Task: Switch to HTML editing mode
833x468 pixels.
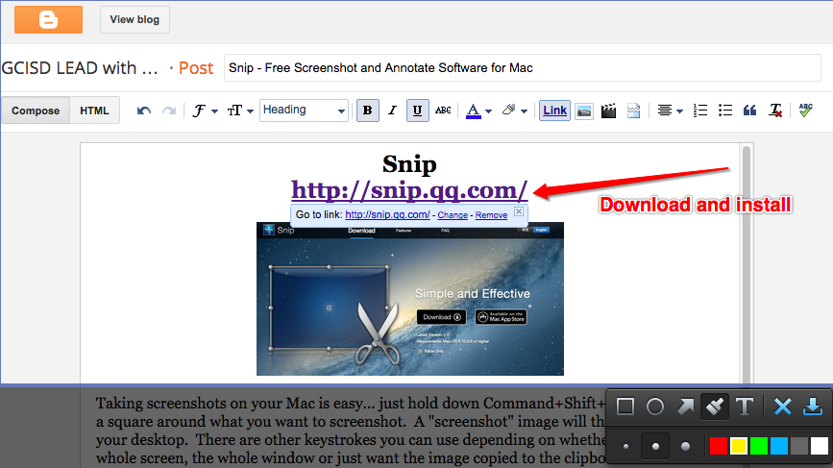Action: [94, 111]
